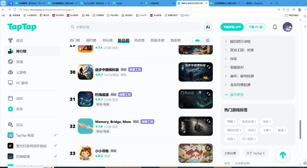Click the search magnifier icon
Screen dimensions: 307x168
[72, 27]
